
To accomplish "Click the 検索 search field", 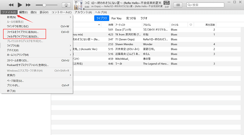I will (205, 5).
